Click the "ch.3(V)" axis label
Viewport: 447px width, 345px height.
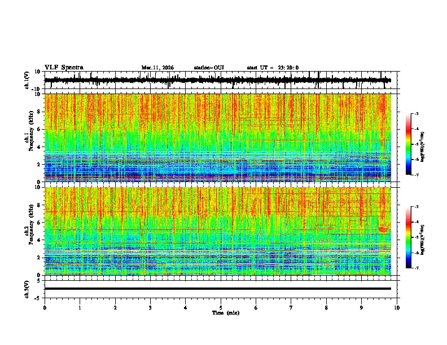27,289
